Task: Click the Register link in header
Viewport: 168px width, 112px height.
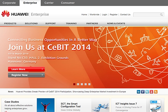Action: click(114, 15)
